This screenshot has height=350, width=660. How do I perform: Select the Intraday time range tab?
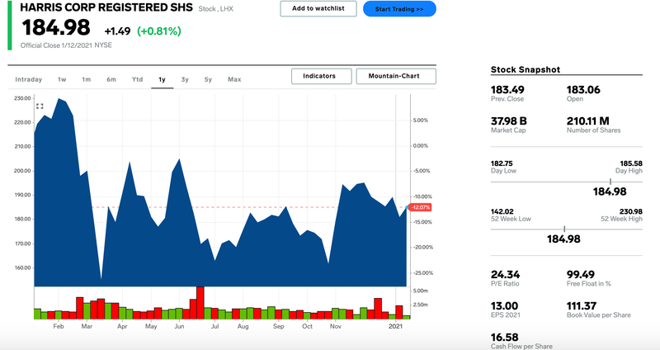point(29,79)
